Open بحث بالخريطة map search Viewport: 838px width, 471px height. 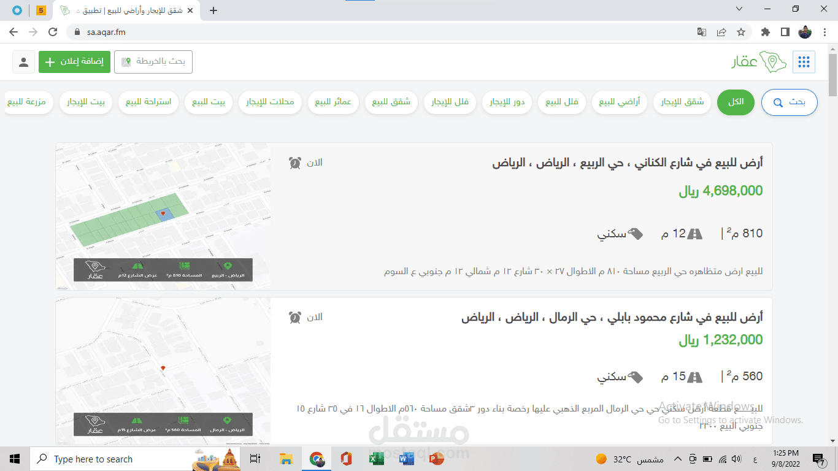(153, 61)
